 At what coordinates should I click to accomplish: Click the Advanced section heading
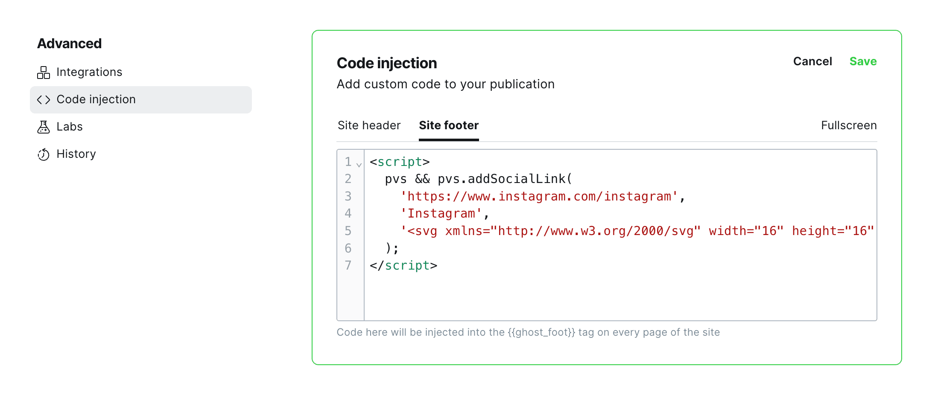[70, 43]
